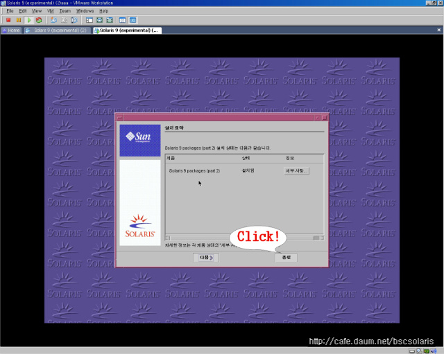Open the View menu
The height and width of the screenshot is (354, 444).
[x=37, y=11]
